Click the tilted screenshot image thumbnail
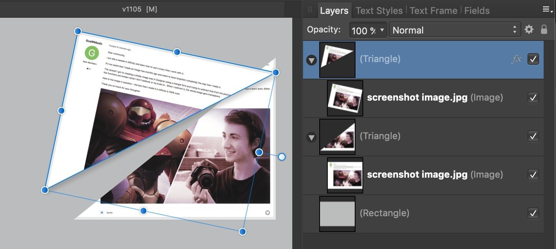 click(345, 98)
